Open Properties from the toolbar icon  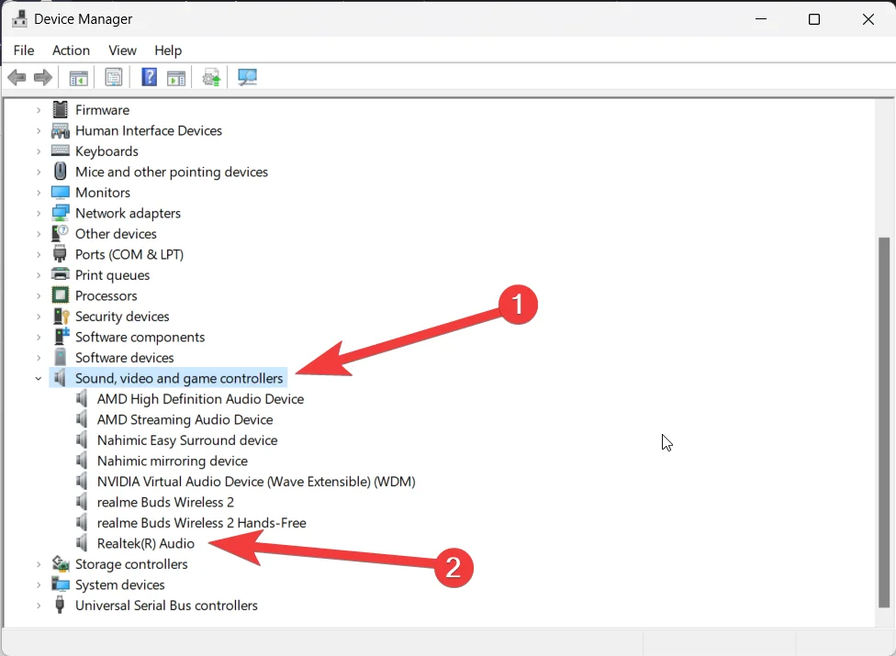pos(114,77)
